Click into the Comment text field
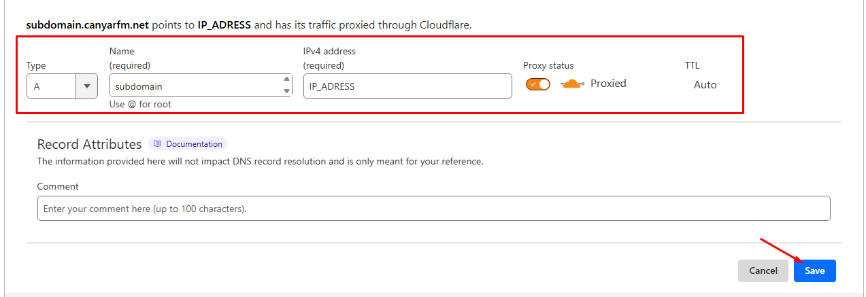The image size is (866, 297). [433, 209]
